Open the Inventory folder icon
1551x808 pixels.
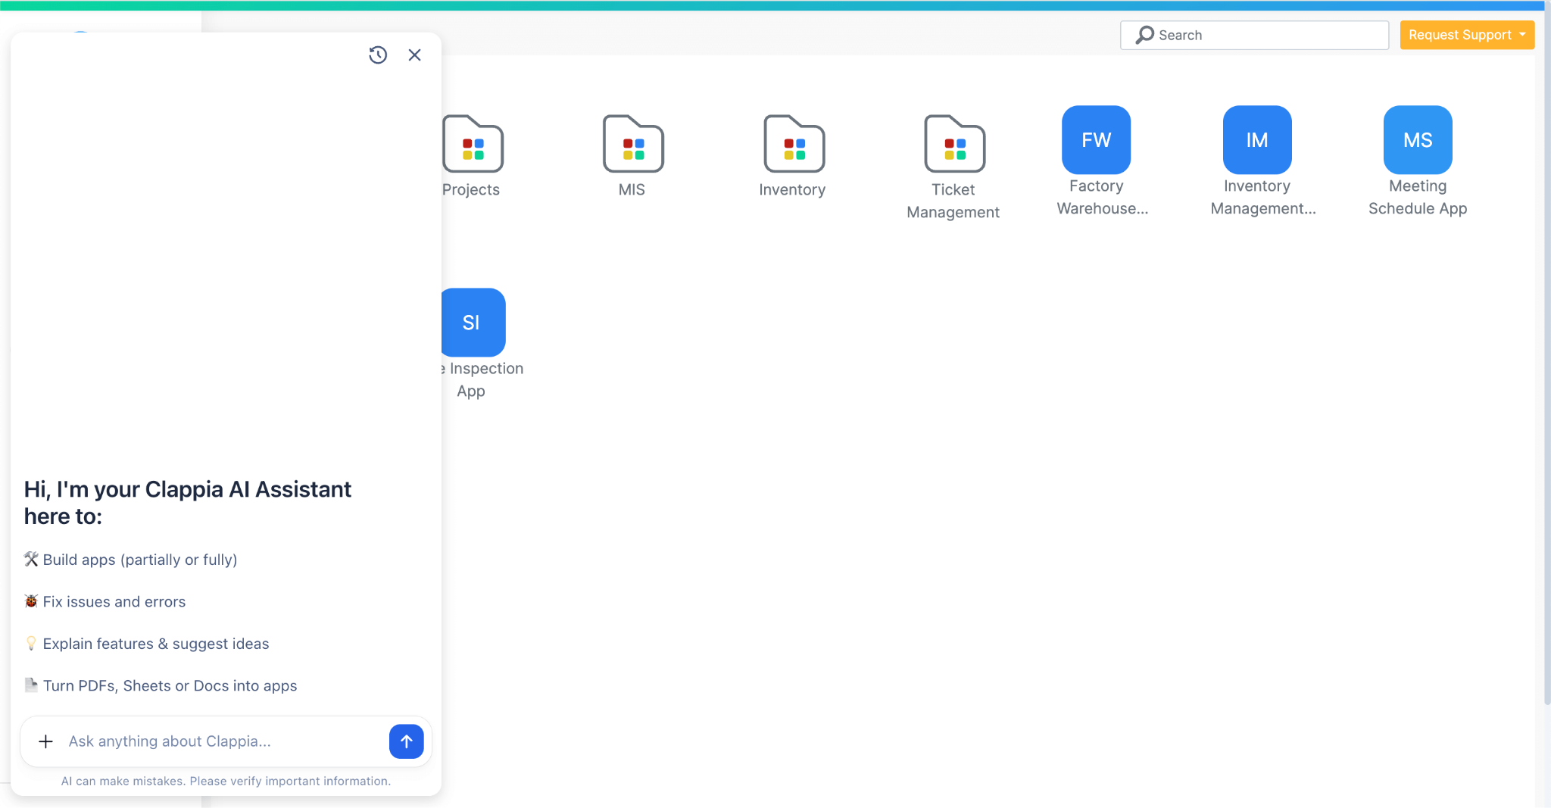pos(794,144)
